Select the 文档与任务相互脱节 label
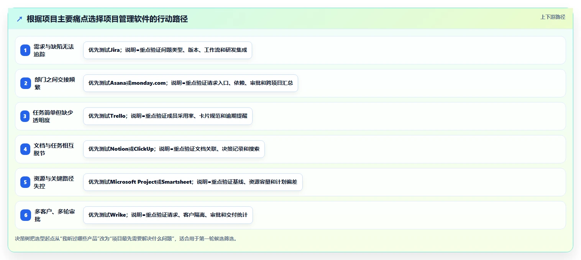Screen dimensions: 581x260 click(x=54, y=149)
